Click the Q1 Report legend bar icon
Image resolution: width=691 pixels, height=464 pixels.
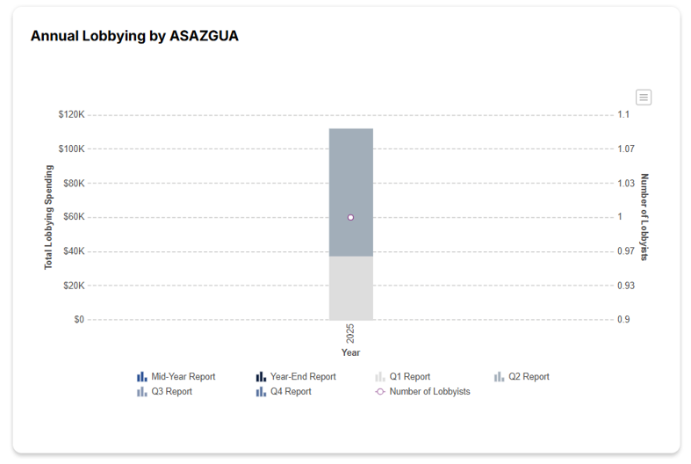point(380,377)
